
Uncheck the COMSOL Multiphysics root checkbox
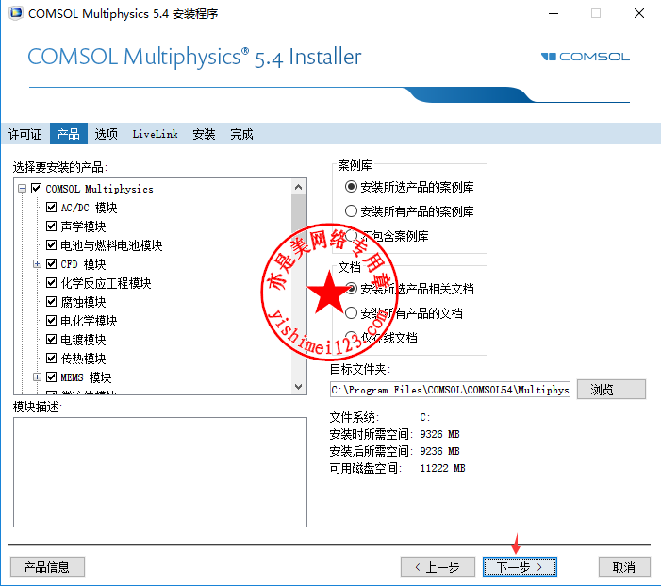(37, 188)
